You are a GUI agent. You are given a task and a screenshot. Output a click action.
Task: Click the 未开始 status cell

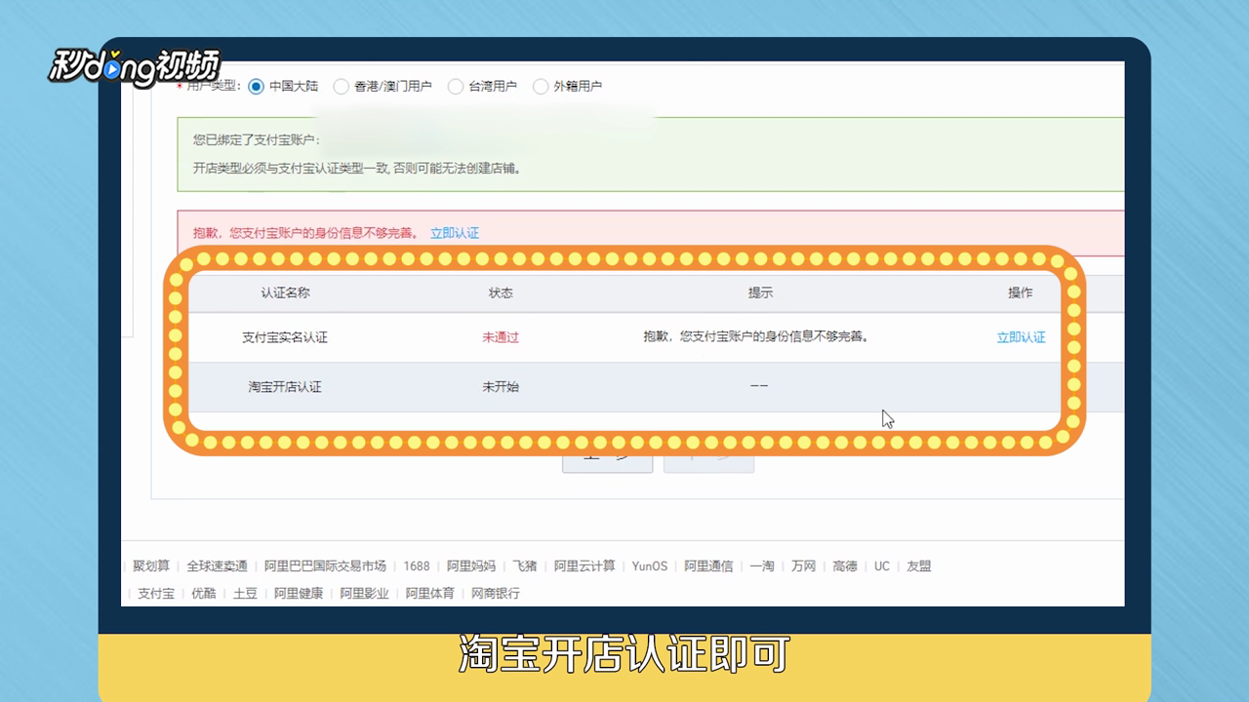point(501,387)
